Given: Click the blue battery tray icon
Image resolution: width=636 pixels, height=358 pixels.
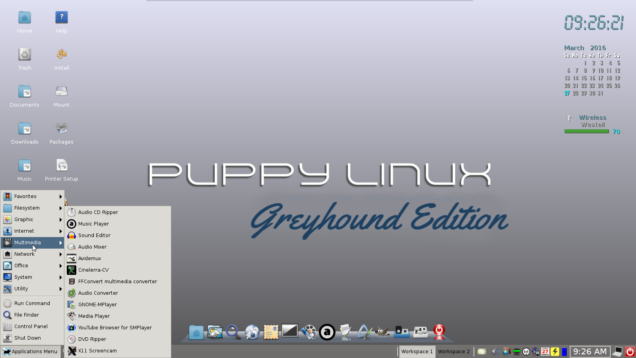Looking at the screenshot, I should pyautogui.click(x=564, y=352).
